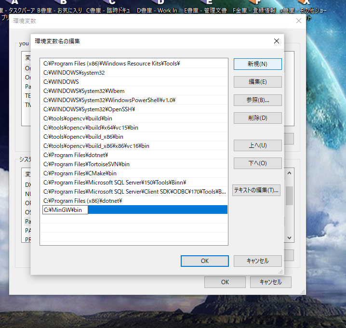Open the D書庫 - Work In desktop shortcut
The image size is (346, 328).
(x=157, y=7)
